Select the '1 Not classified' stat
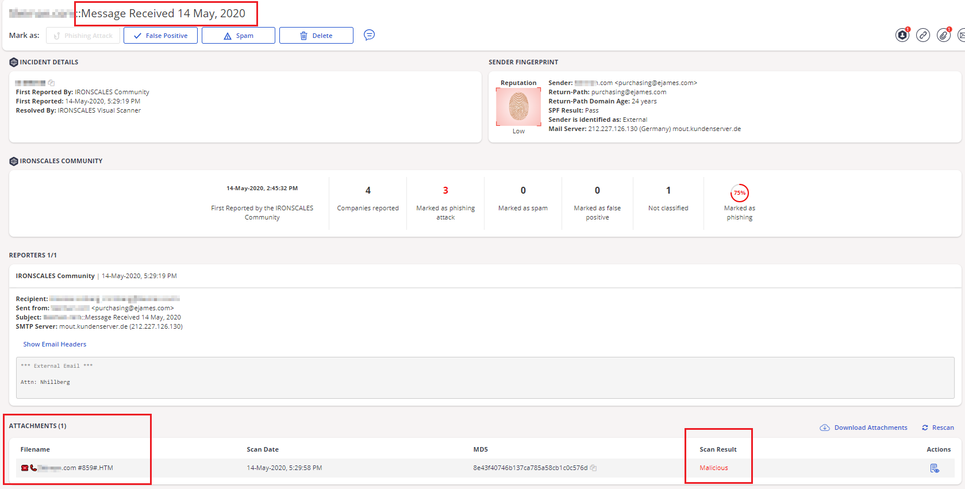The height and width of the screenshot is (489, 965). [x=668, y=199]
